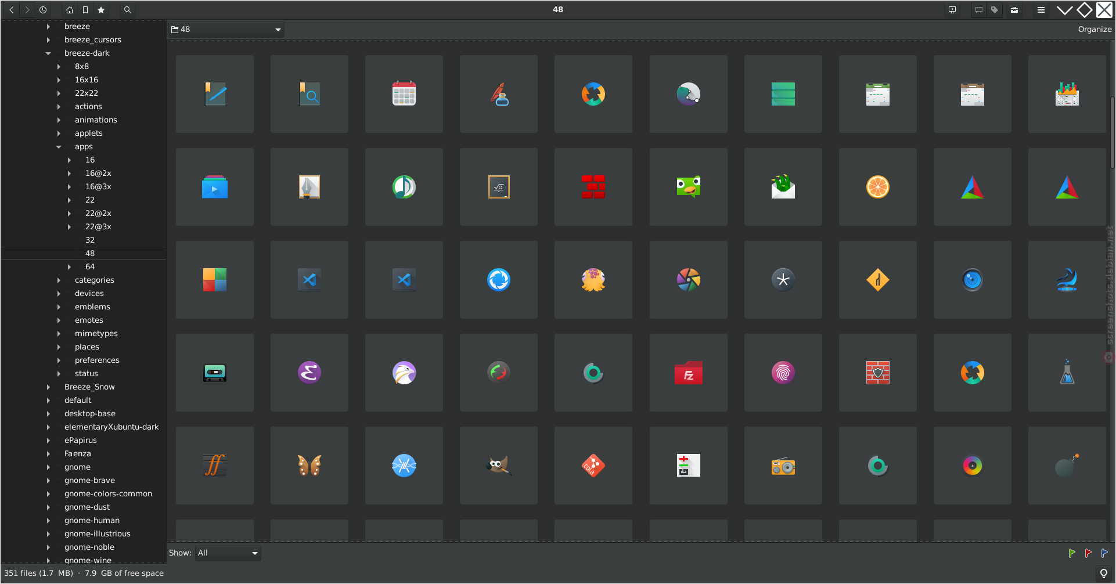Select the red feather ink icon thumbnail
Viewport: 1116px width, 584px height.
point(499,94)
